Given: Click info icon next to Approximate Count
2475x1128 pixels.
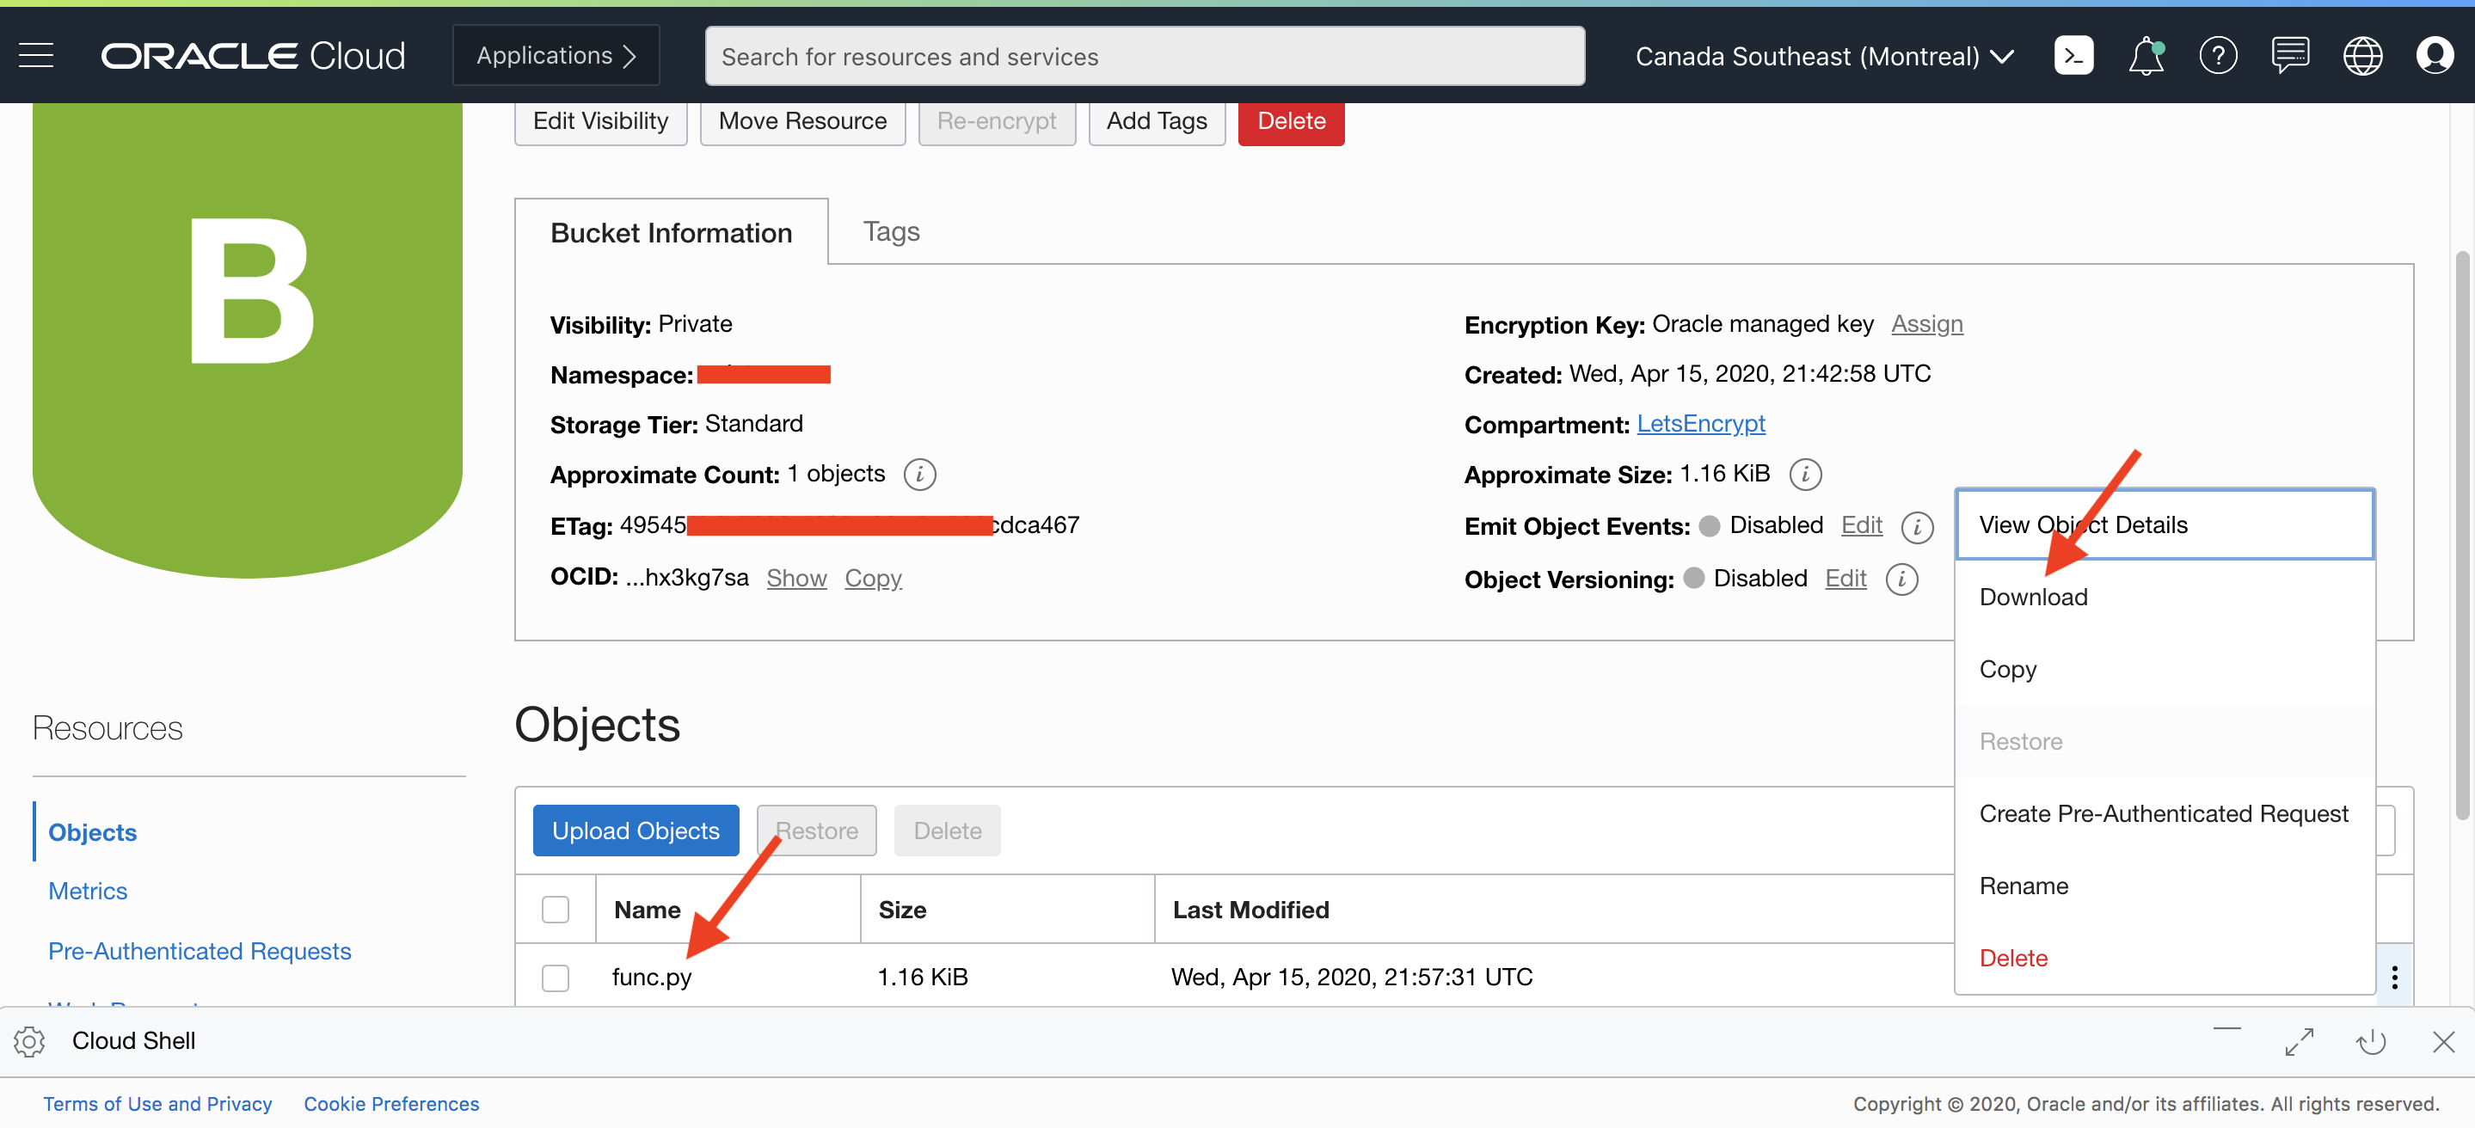Looking at the screenshot, I should [918, 474].
